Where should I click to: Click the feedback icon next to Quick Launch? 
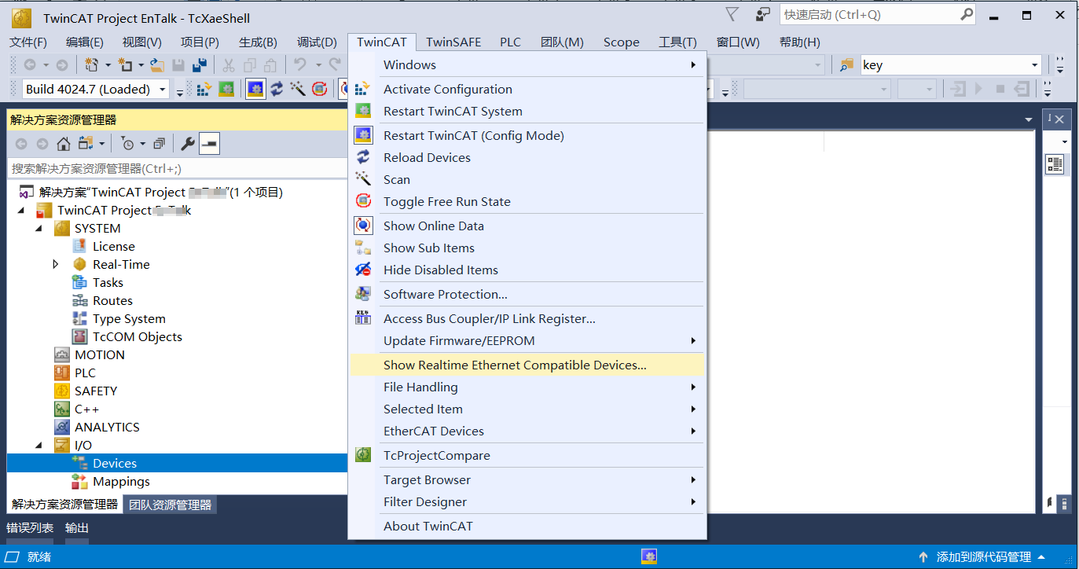(762, 15)
